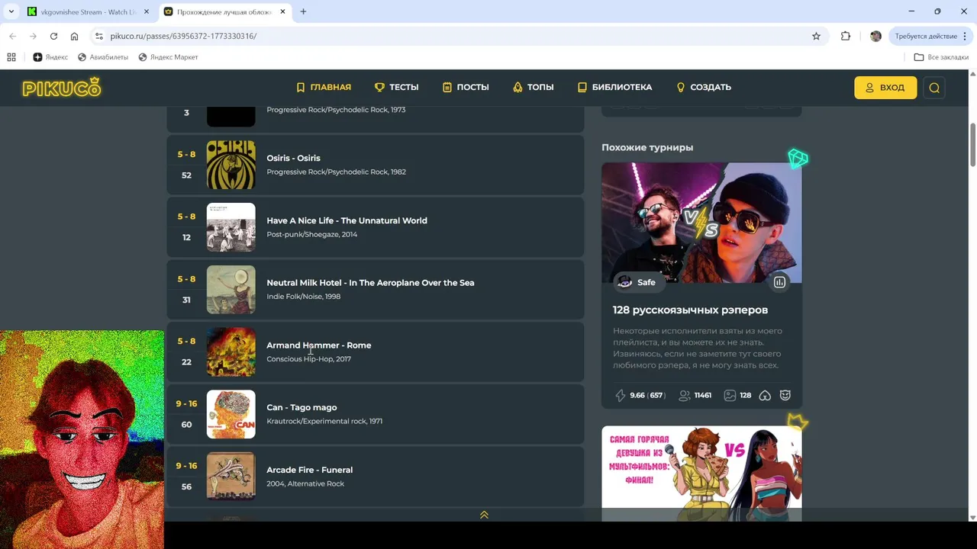Viewport: 977px width, 549px height.
Task: Click the browser profile avatar
Action: (x=875, y=36)
